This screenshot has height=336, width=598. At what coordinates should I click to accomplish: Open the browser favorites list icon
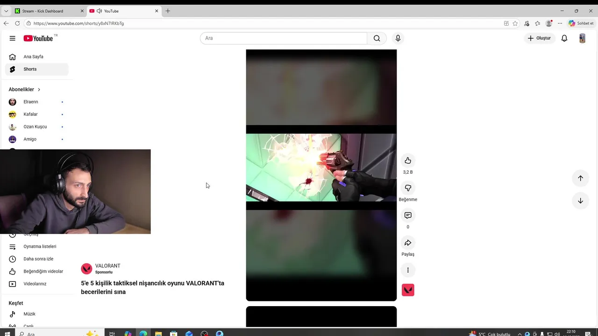[x=538, y=23]
